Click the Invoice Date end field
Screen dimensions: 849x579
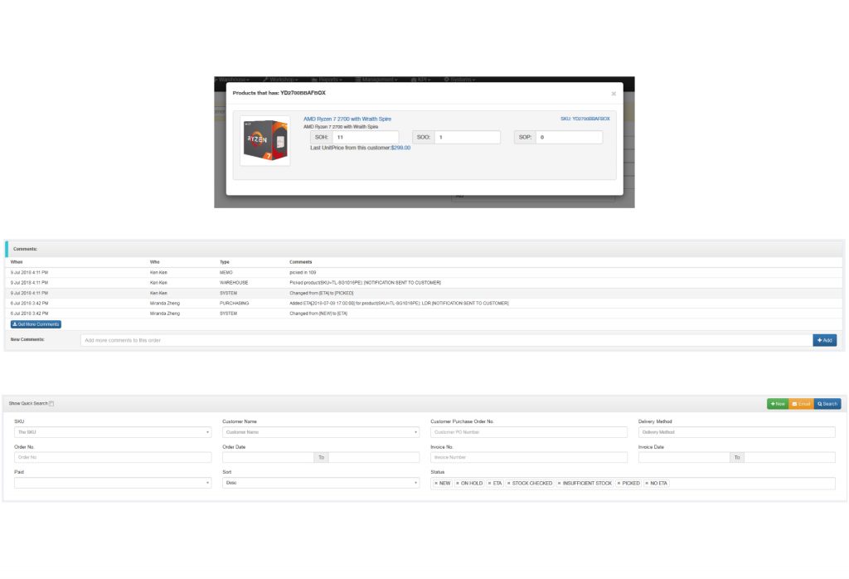[790, 457]
